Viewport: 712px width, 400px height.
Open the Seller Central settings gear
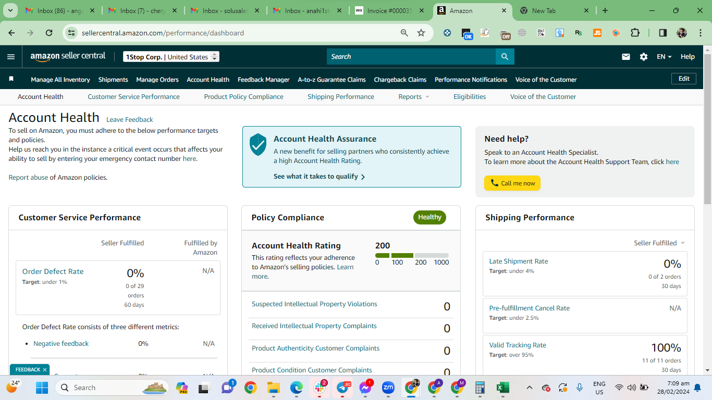click(x=644, y=57)
